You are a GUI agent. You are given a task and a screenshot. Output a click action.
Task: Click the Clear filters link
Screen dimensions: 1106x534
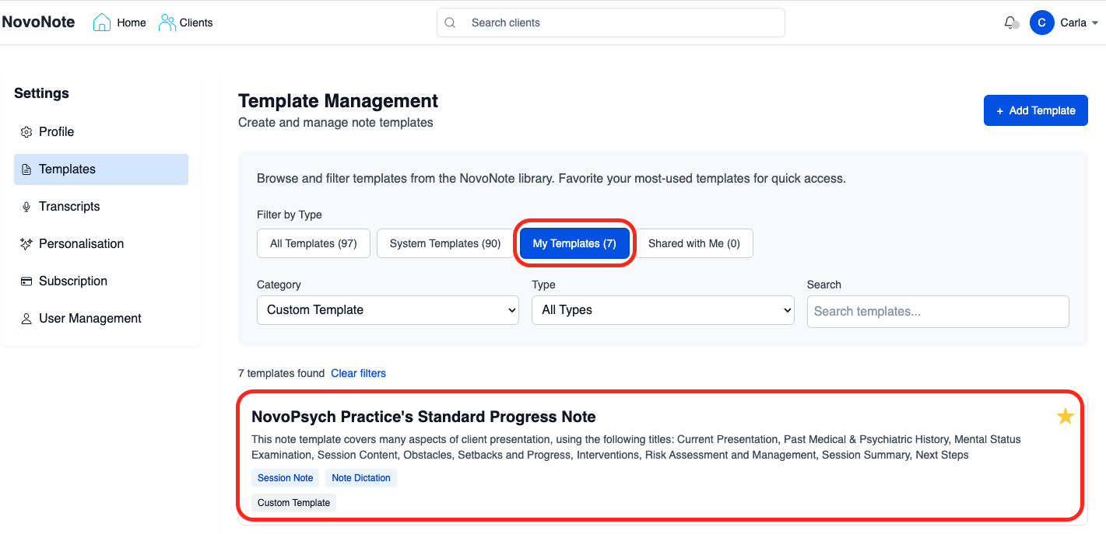point(358,373)
